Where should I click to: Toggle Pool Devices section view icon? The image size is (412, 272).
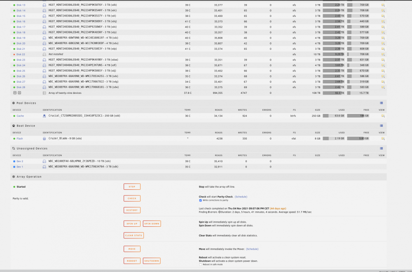pyautogui.click(x=381, y=103)
